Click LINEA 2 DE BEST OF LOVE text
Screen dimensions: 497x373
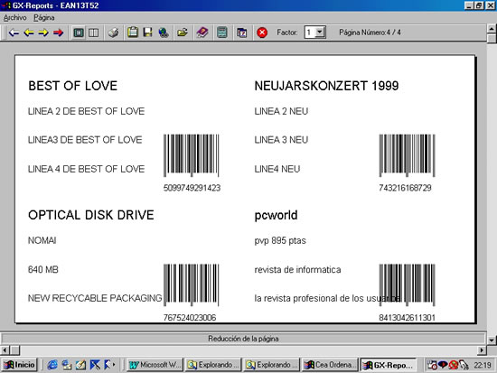click(x=86, y=111)
